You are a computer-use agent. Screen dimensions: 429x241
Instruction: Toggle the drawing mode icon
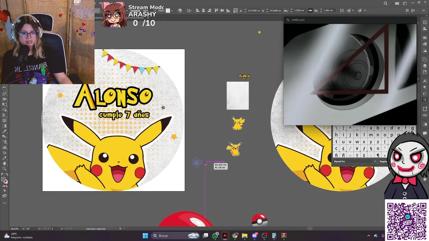point(4,190)
